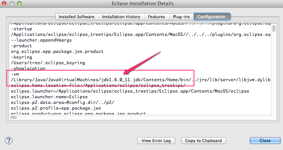Click Copy to Clipboard button
Image resolution: width=283 pixels, height=150 pixels.
pyautogui.click(x=204, y=141)
